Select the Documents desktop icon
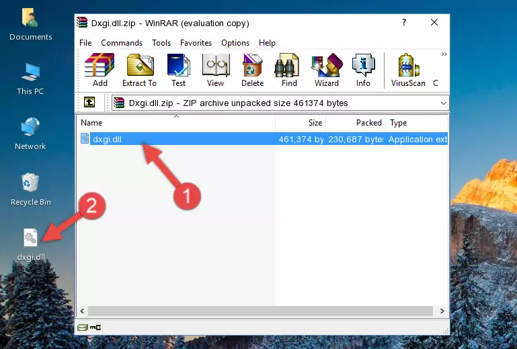The width and height of the screenshot is (517, 349). coord(30,25)
